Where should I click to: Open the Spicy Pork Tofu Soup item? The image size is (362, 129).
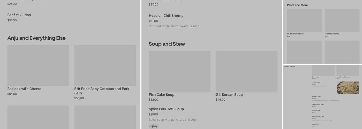(x=166, y=109)
